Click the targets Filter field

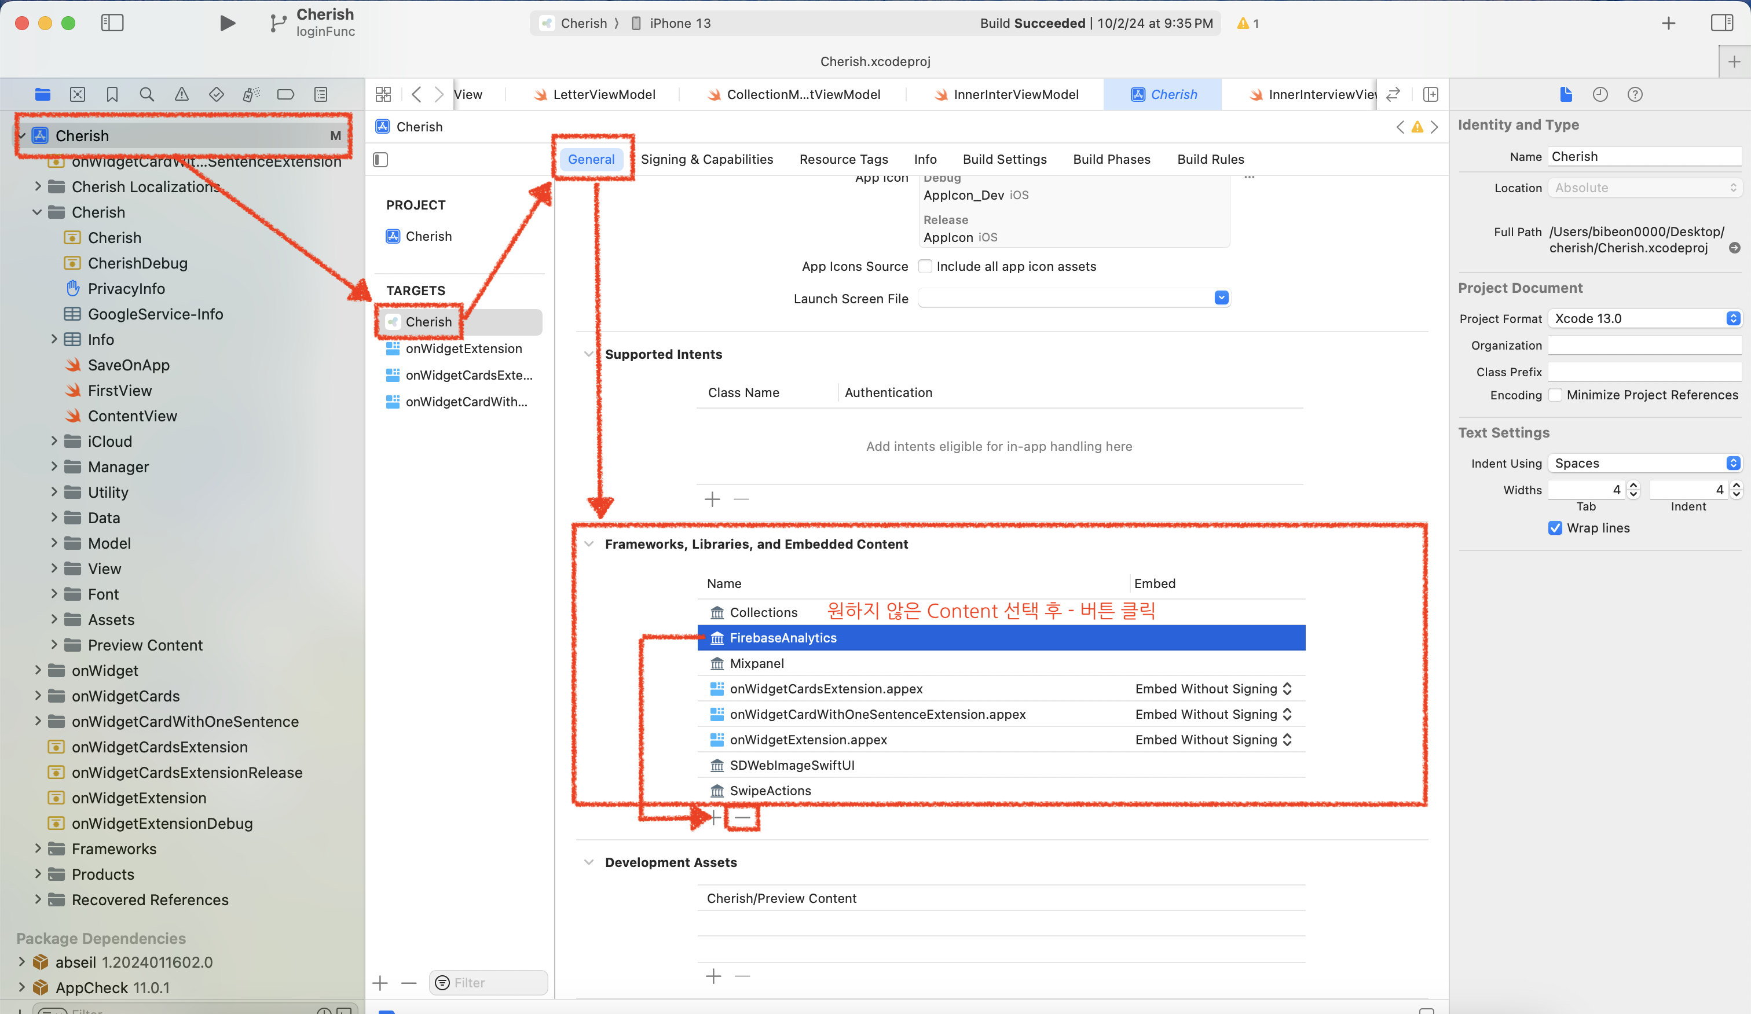489,983
